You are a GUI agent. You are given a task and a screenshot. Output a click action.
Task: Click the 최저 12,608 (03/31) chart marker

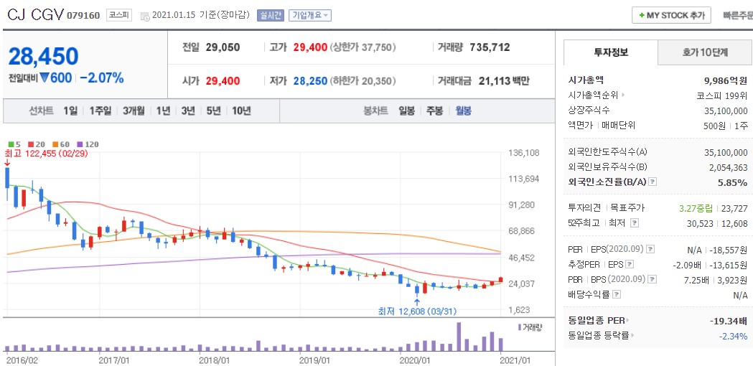pyautogui.click(x=417, y=311)
